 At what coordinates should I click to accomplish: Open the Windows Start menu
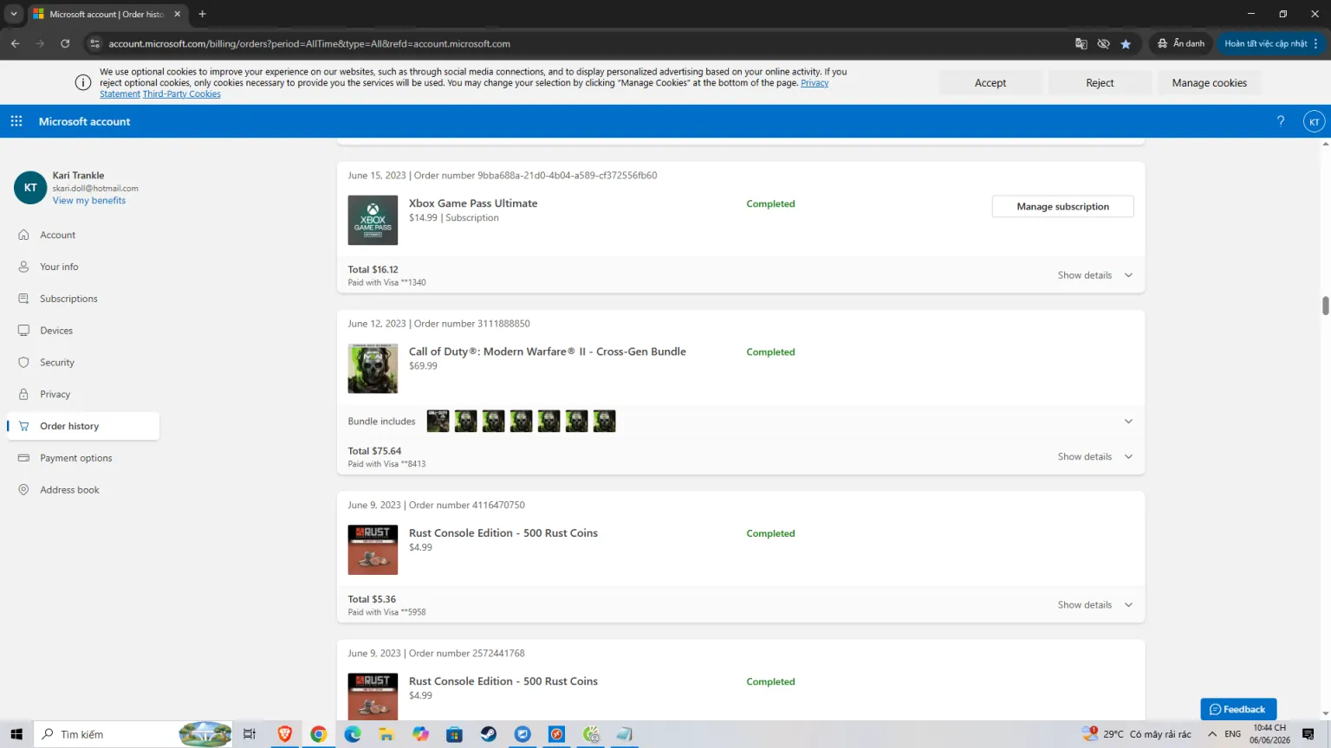point(16,734)
